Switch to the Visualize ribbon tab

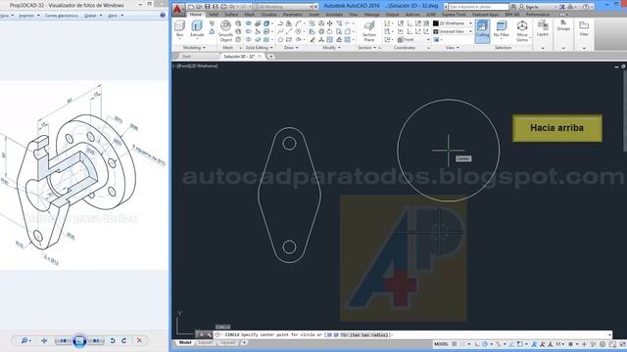(268, 15)
